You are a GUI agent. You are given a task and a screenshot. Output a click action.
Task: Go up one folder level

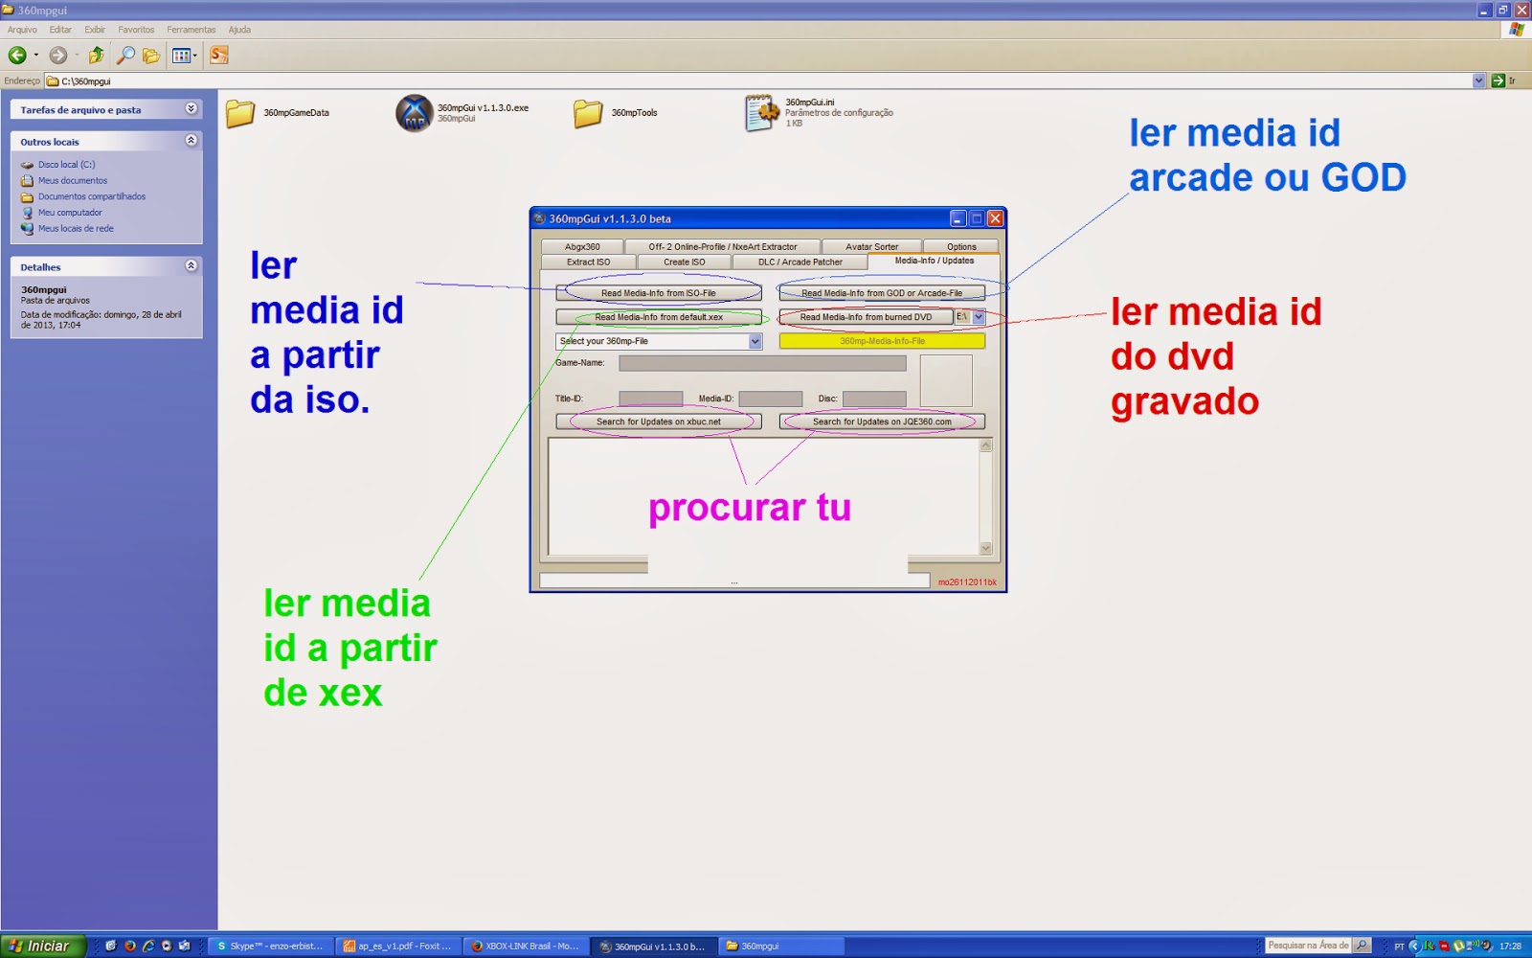pyautogui.click(x=96, y=56)
